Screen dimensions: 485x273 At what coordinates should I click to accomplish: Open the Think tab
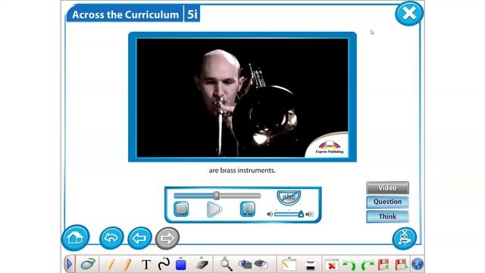coord(387,216)
